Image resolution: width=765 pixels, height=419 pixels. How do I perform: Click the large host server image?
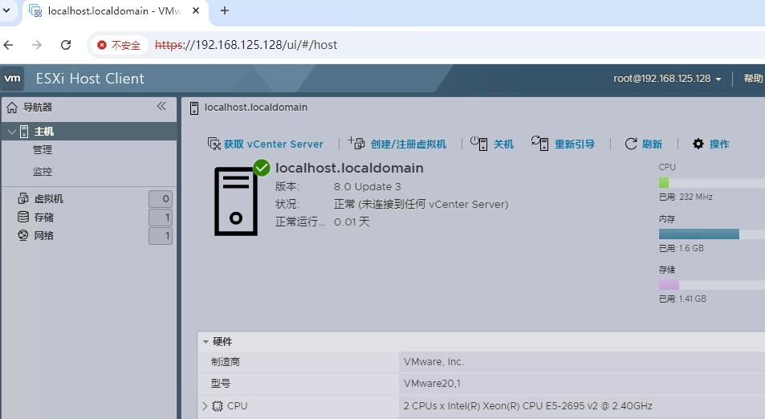point(236,201)
